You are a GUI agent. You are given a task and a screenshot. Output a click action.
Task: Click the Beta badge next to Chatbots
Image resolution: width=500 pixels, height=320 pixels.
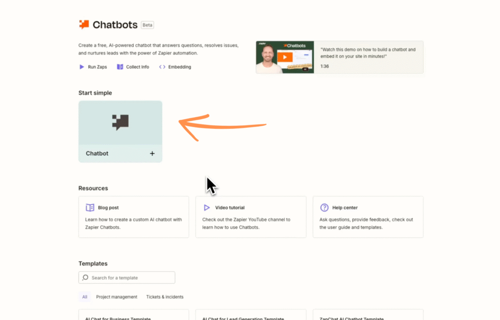coord(147,24)
